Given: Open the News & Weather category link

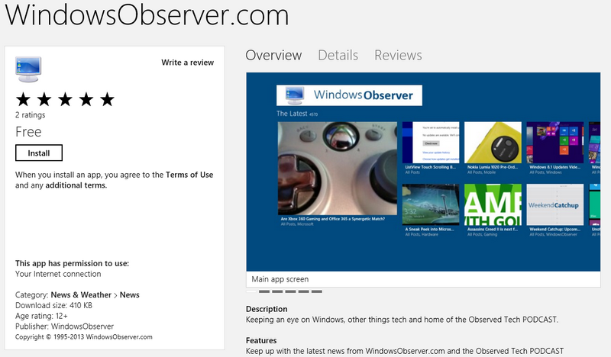Looking at the screenshot, I should 81,295.
